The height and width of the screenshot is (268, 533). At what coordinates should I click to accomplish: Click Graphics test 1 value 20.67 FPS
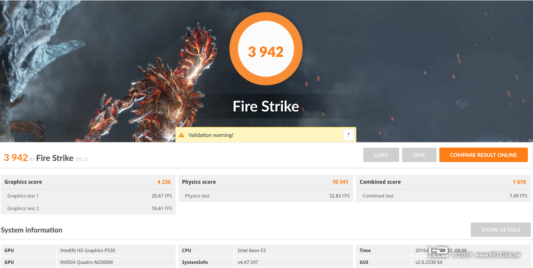coord(162,196)
